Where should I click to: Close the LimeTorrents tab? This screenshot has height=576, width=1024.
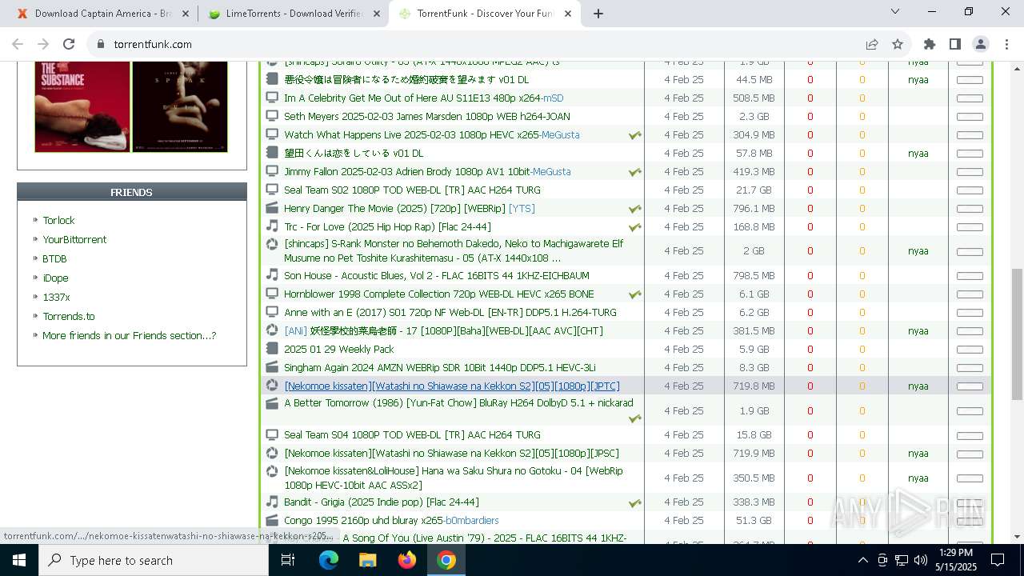(377, 14)
